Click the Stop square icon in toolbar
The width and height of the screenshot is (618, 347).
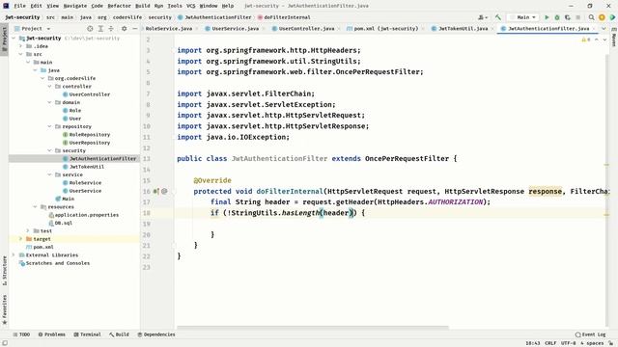point(578,17)
